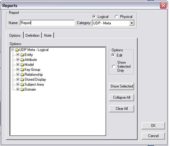Click the Relationship folder icon
Image resolution: width=170 pixels, height=146 pixels.
[22, 75]
